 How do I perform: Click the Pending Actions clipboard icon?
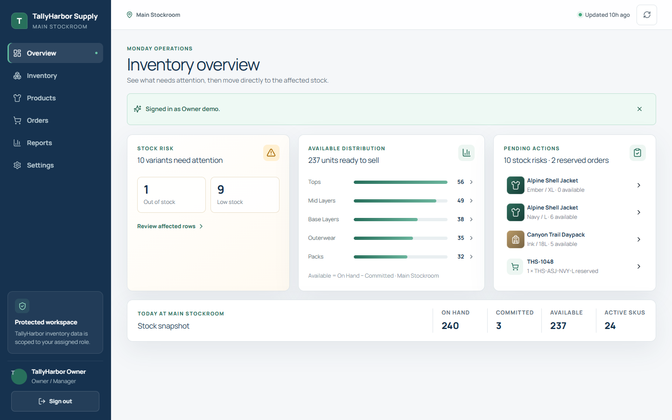pyautogui.click(x=637, y=153)
